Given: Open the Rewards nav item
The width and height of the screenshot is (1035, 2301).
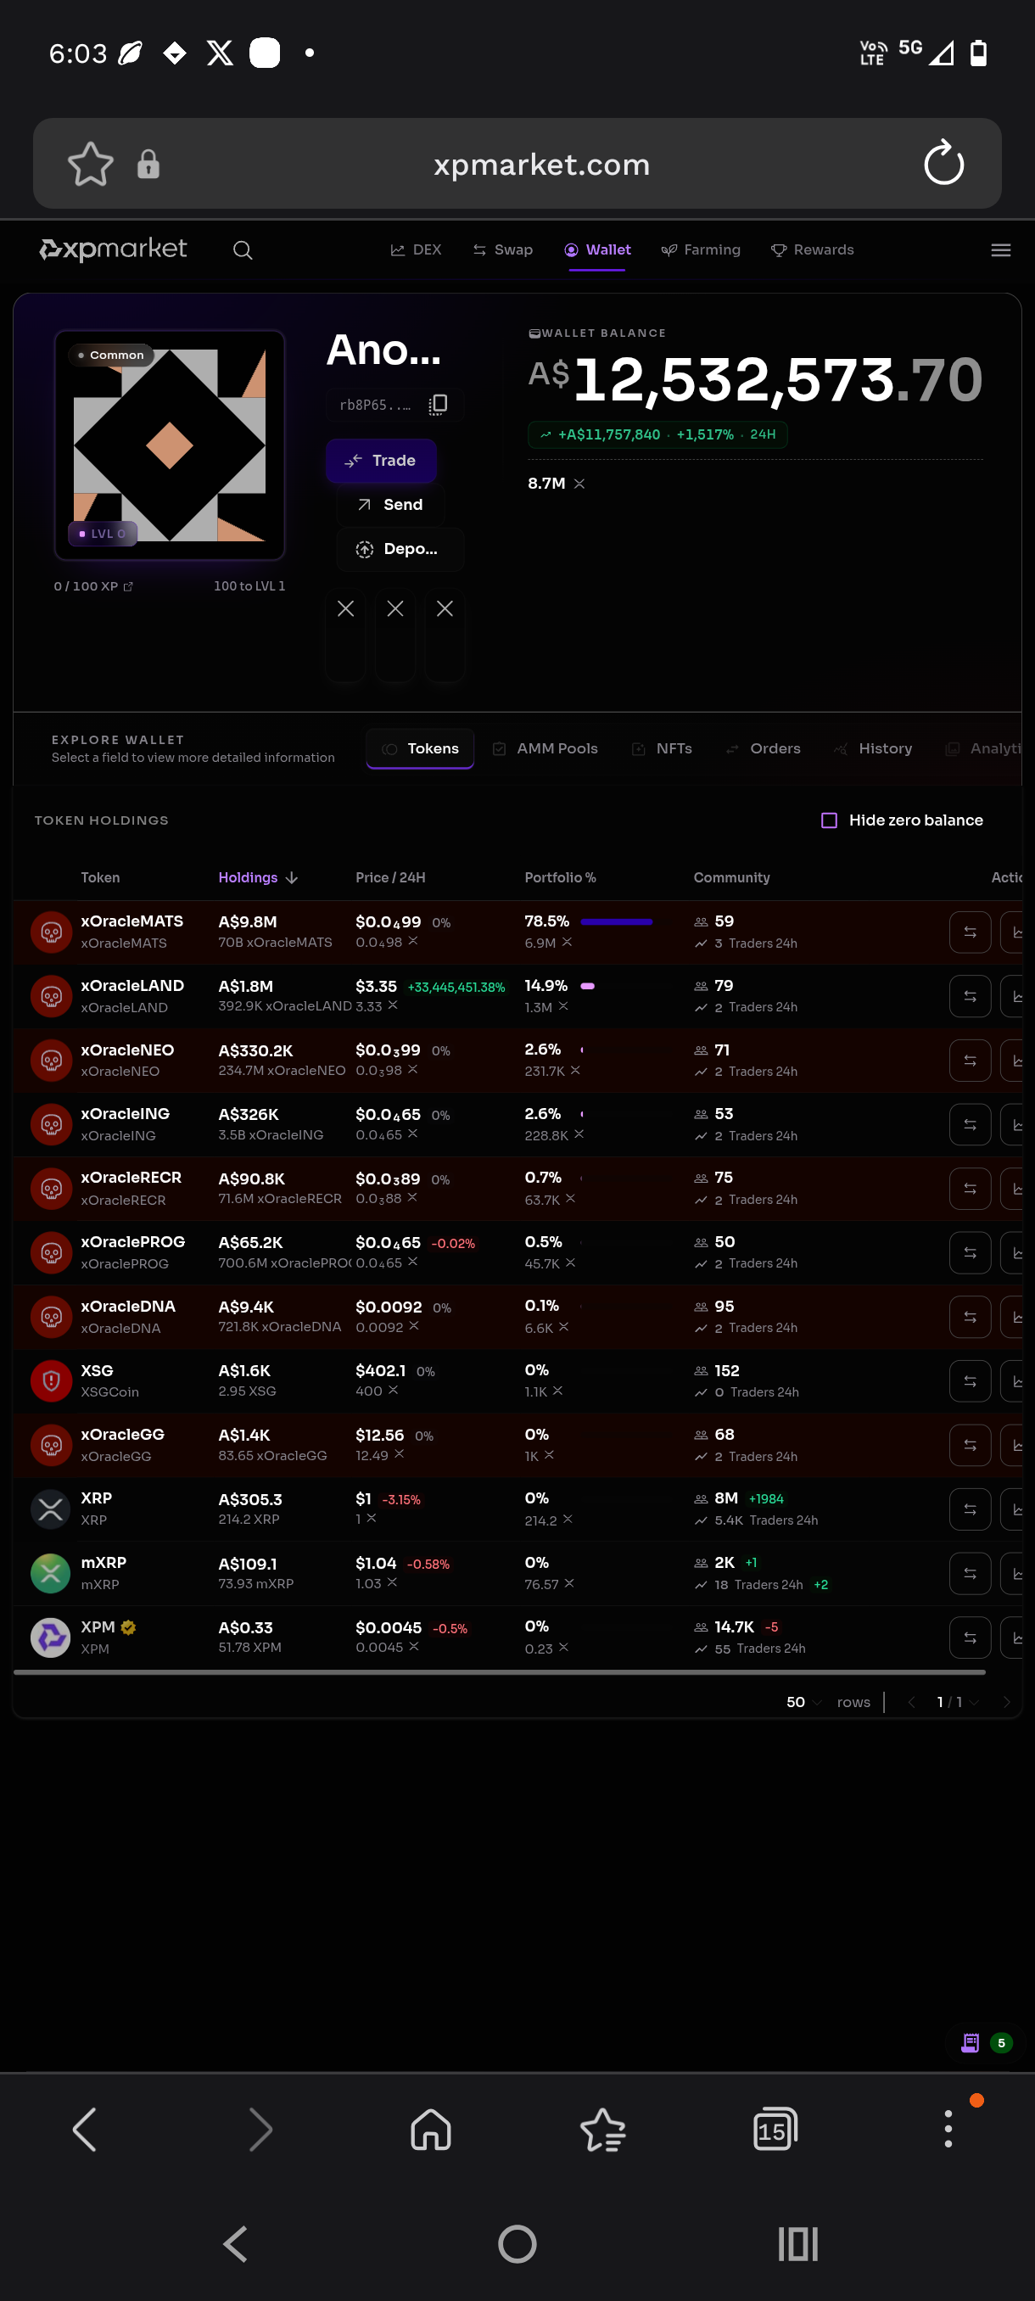Looking at the screenshot, I should (x=812, y=250).
